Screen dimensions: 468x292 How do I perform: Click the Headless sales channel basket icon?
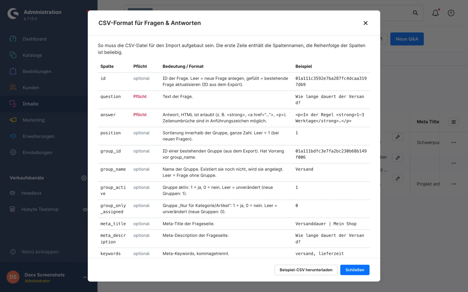[x=12, y=193]
